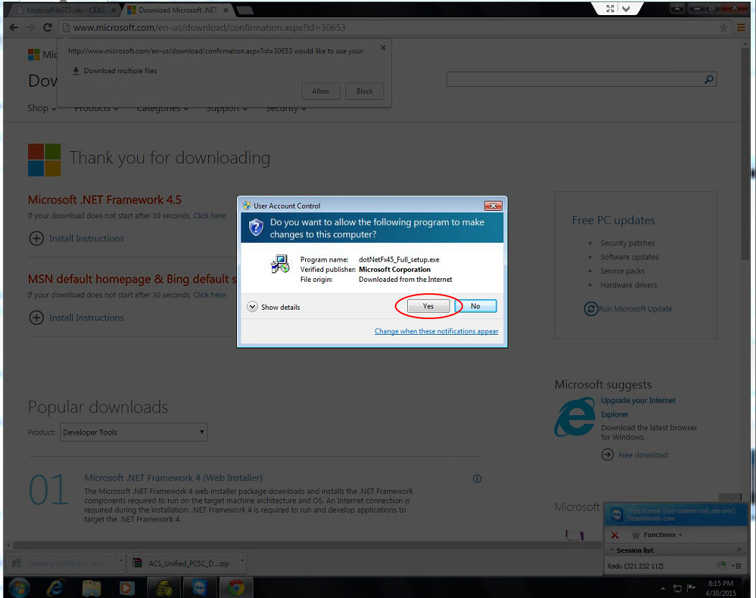Click the info icon beside .NET Framework 4
The image size is (756, 598).
click(x=477, y=478)
